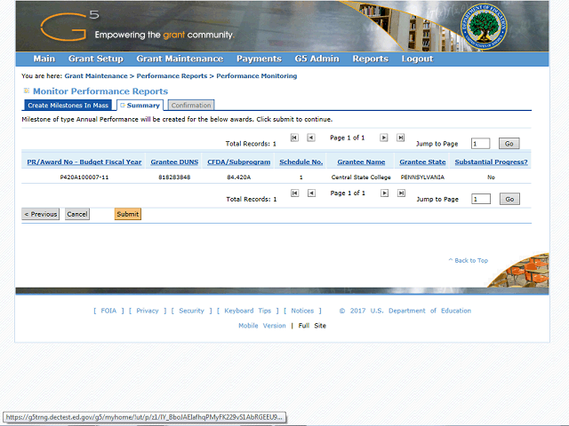
Task: Click award number P420A100007-11 cell
Action: [84, 177]
